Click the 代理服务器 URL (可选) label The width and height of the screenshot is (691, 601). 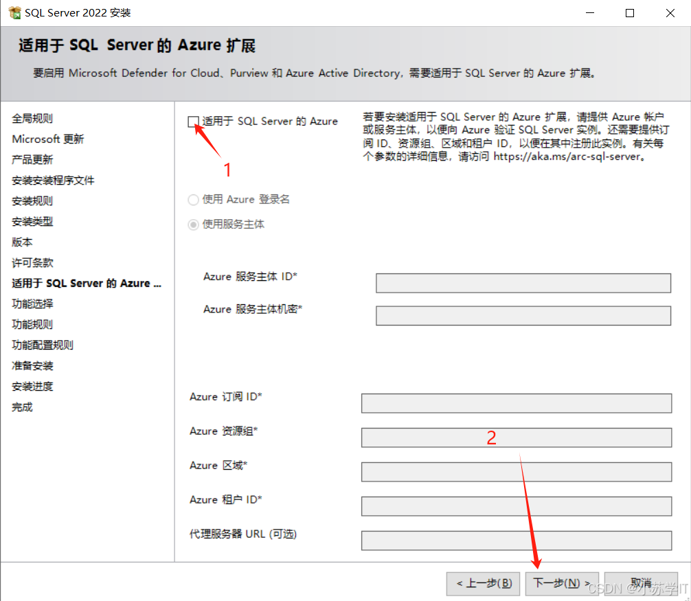243,534
